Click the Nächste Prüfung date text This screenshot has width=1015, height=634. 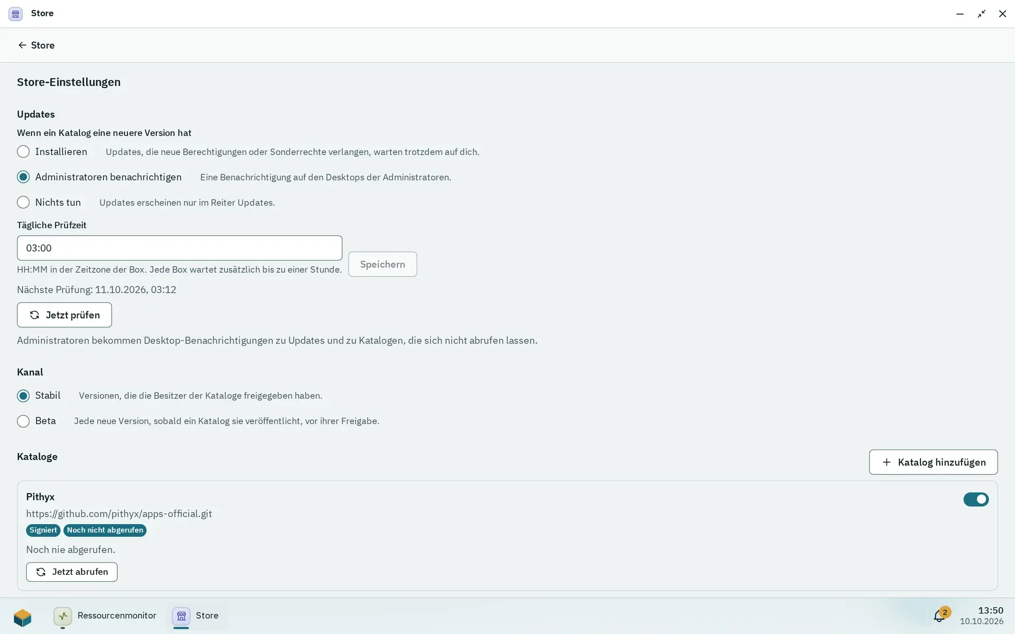pos(97,290)
